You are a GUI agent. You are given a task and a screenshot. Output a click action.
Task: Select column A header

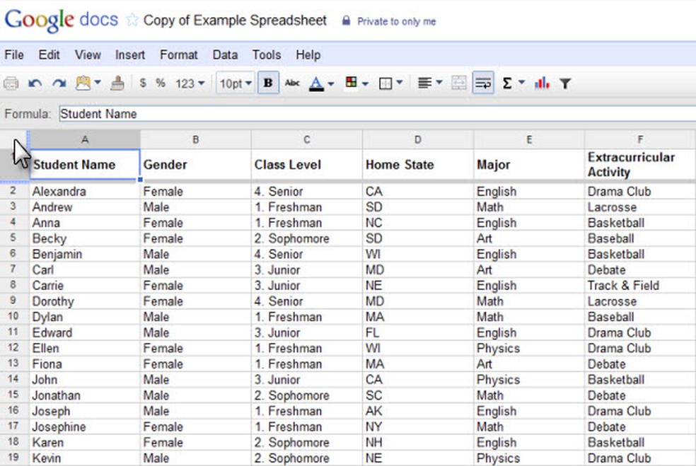coord(85,140)
